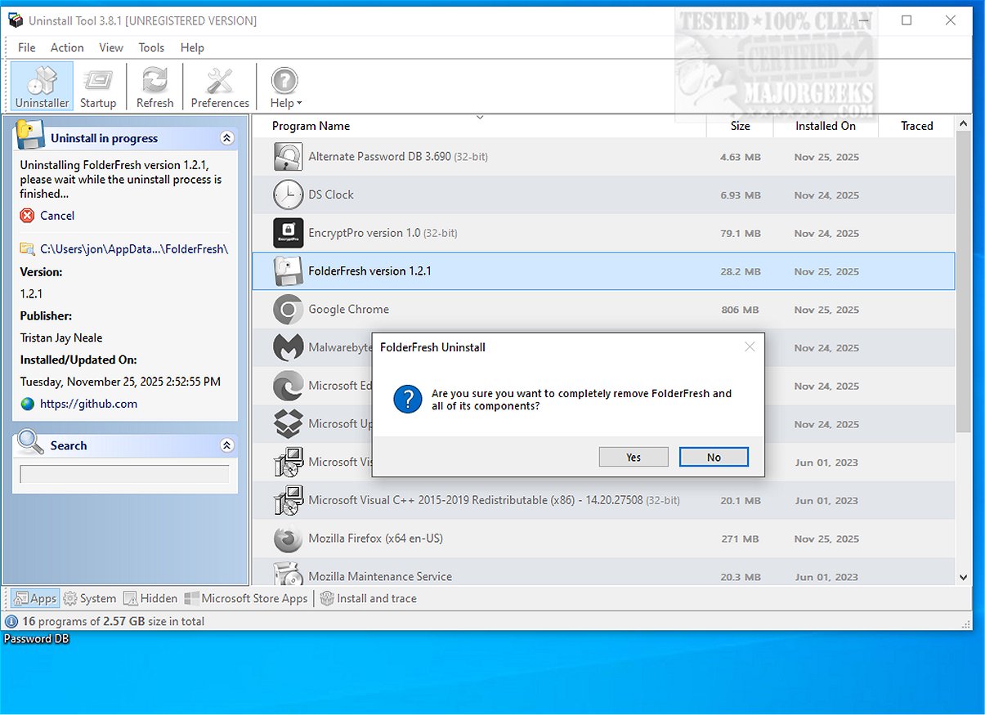The image size is (985, 715).
Task: Click the Visual C++ 2015-2019 x86 installer icon
Action: tap(288, 500)
